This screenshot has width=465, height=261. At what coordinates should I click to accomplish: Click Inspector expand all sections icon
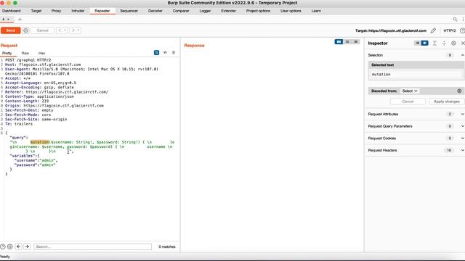pos(434,43)
